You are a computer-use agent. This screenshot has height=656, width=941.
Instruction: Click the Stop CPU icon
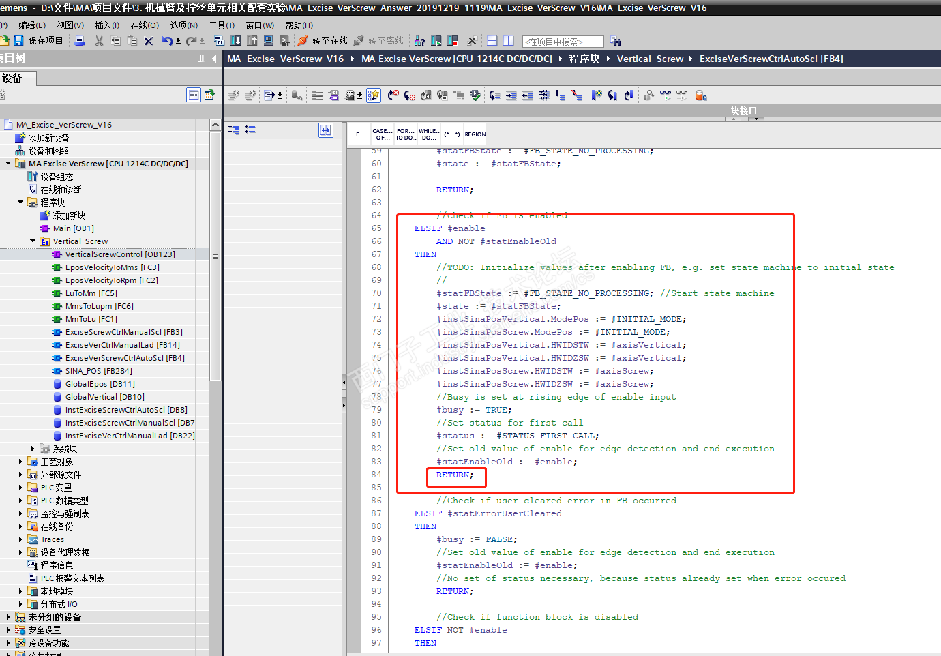click(452, 41)
